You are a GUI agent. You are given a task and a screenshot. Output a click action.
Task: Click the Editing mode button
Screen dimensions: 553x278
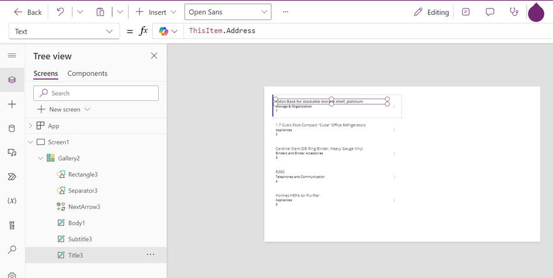click(431, 12)
